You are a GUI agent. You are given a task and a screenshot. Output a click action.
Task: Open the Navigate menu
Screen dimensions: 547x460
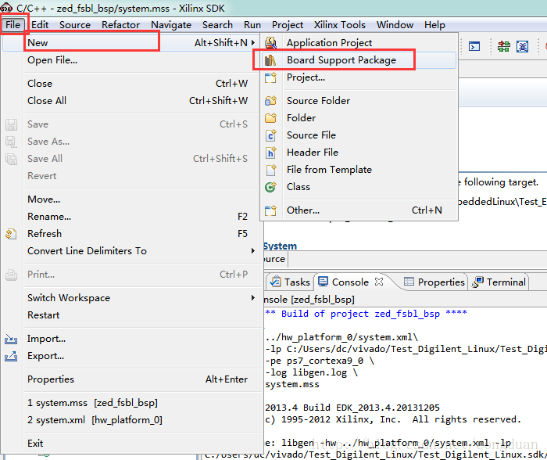[x=171, y=25]
